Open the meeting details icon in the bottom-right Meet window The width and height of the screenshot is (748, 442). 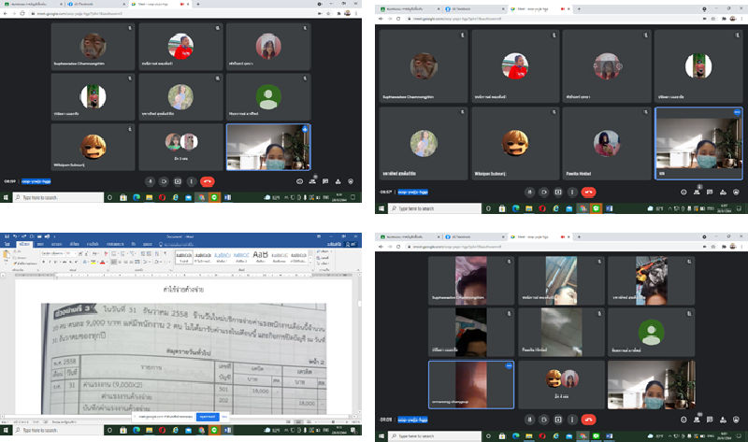(x=683, y=421)
